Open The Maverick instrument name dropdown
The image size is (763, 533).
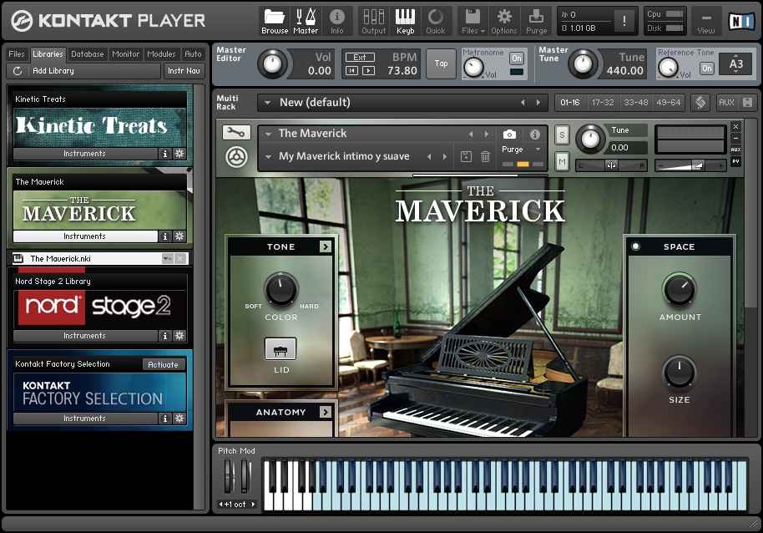pyautogui.click(x=268, y=134)
